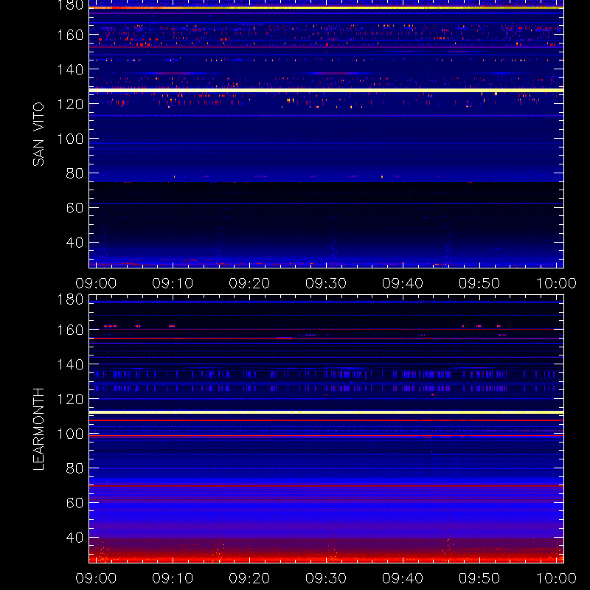Click 10:00 time label under Learmonth plot

[x=556, y=578]
